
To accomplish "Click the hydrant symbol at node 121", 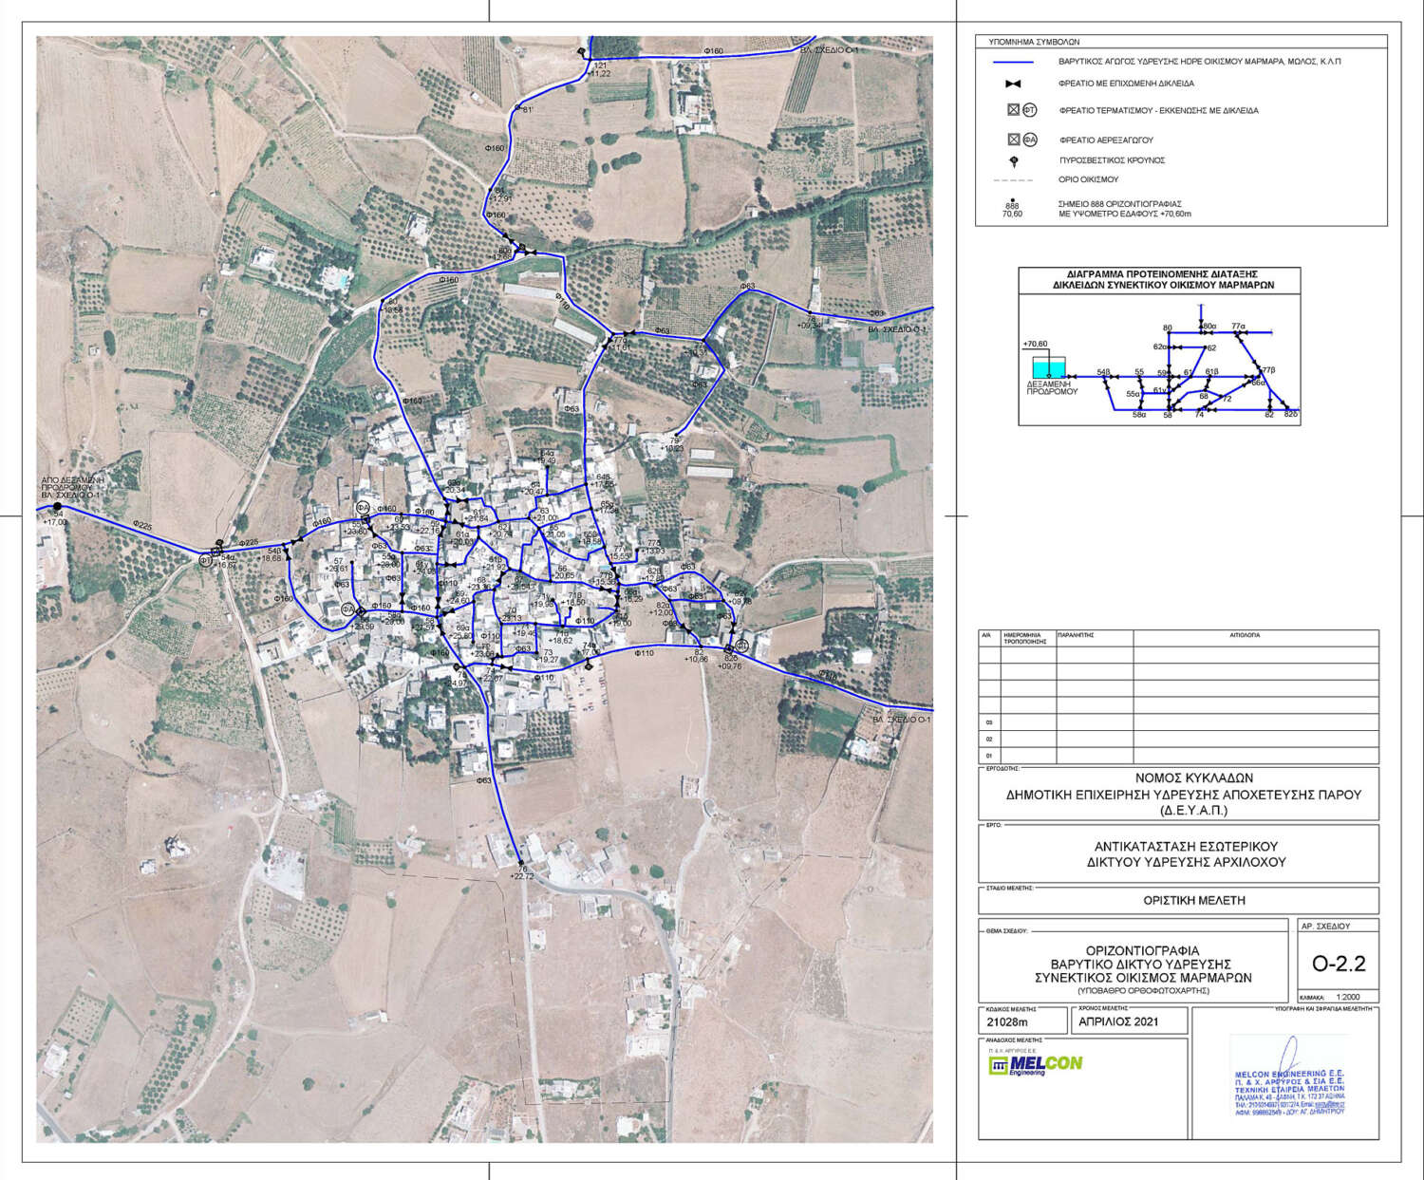I will [x=581, y=51].
